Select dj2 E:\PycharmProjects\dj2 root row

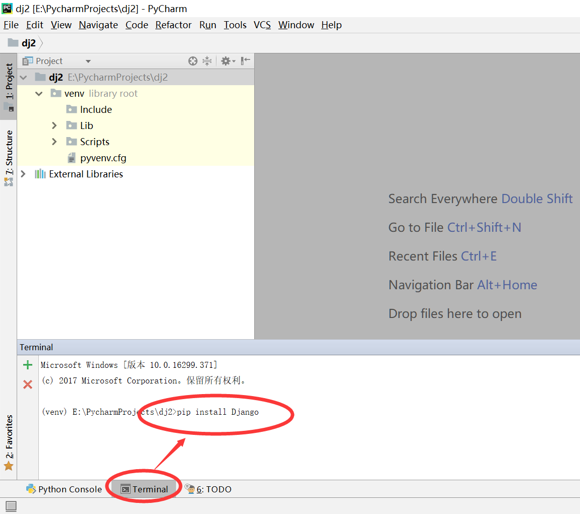tap(136, 77)
